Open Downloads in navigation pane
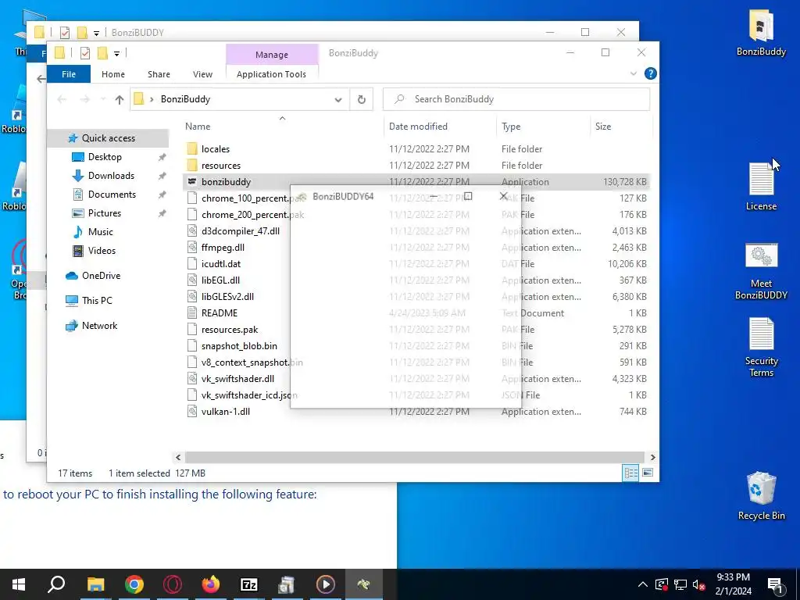Image resolution: width=800 pixels, height=600 pixels. tap(111, 176)
